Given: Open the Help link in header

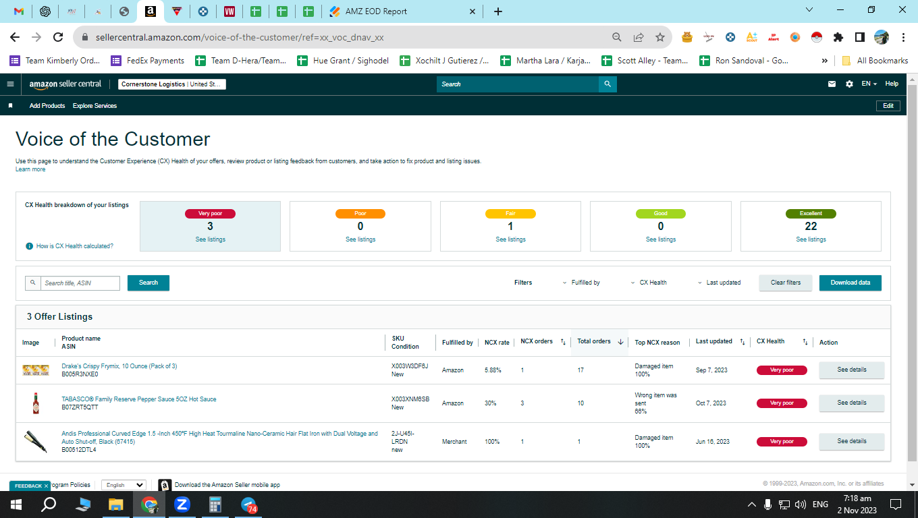Looking at the screenshot, I should coord(892,84).
